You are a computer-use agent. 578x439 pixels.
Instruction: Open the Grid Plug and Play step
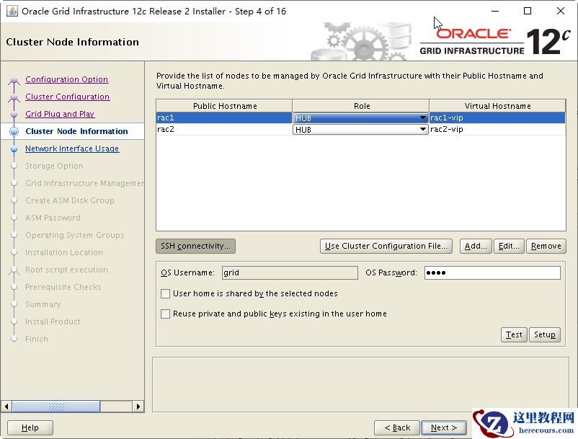(x=60, y=114)
